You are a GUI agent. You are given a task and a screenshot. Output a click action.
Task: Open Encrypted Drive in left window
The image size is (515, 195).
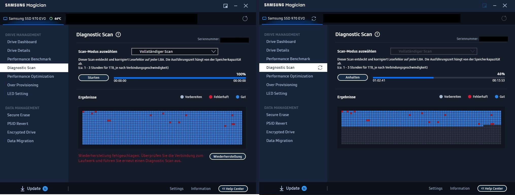click(21, 132)
